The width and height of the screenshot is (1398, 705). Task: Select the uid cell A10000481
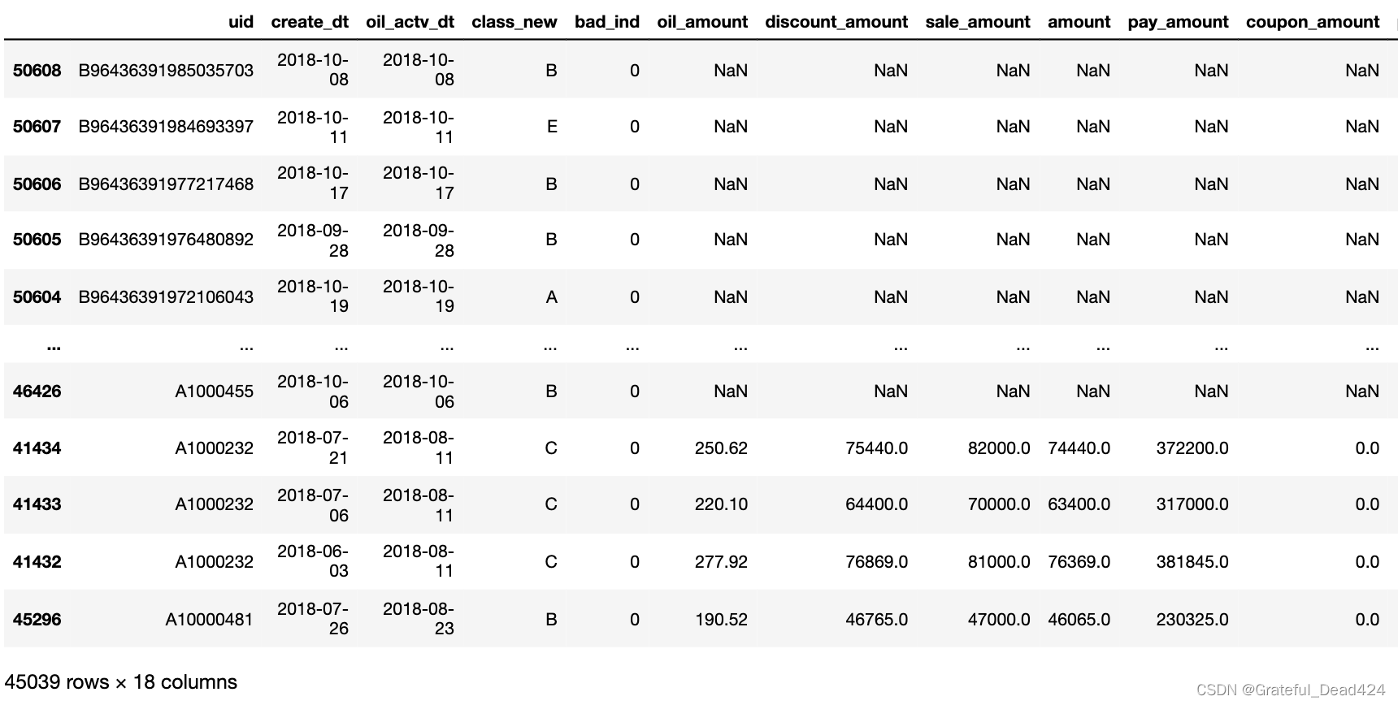pos(209,620)
